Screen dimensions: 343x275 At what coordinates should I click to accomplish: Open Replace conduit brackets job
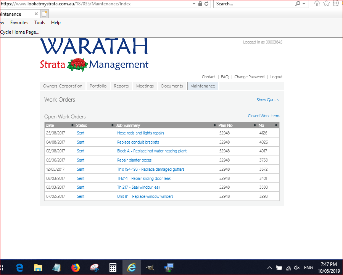point(138,142)
